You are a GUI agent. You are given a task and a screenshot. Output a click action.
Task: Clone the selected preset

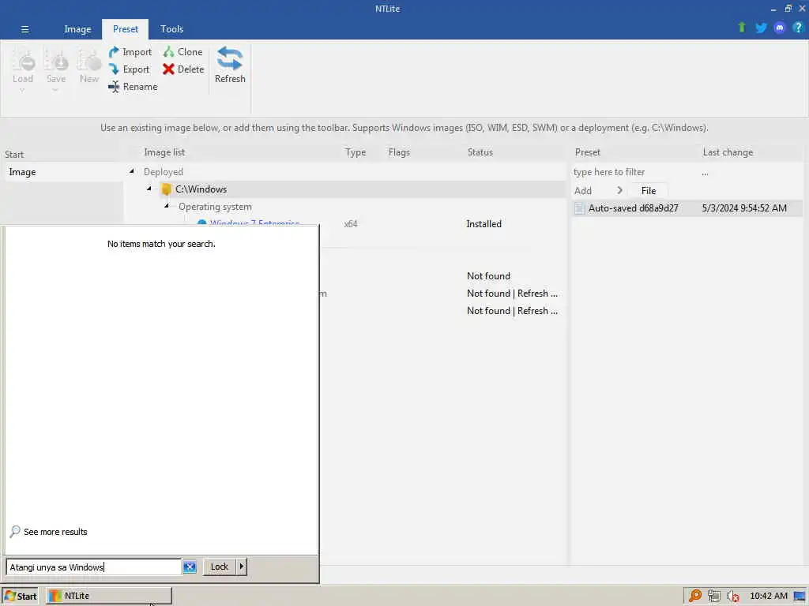(182, 52)
